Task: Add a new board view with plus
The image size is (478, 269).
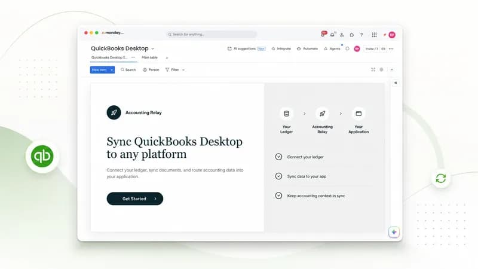Action: click(167, 58)
